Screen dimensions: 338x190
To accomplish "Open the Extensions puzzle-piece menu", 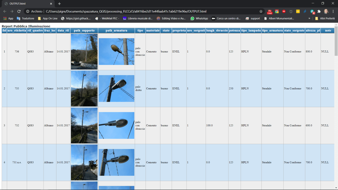I will [319, 11].
